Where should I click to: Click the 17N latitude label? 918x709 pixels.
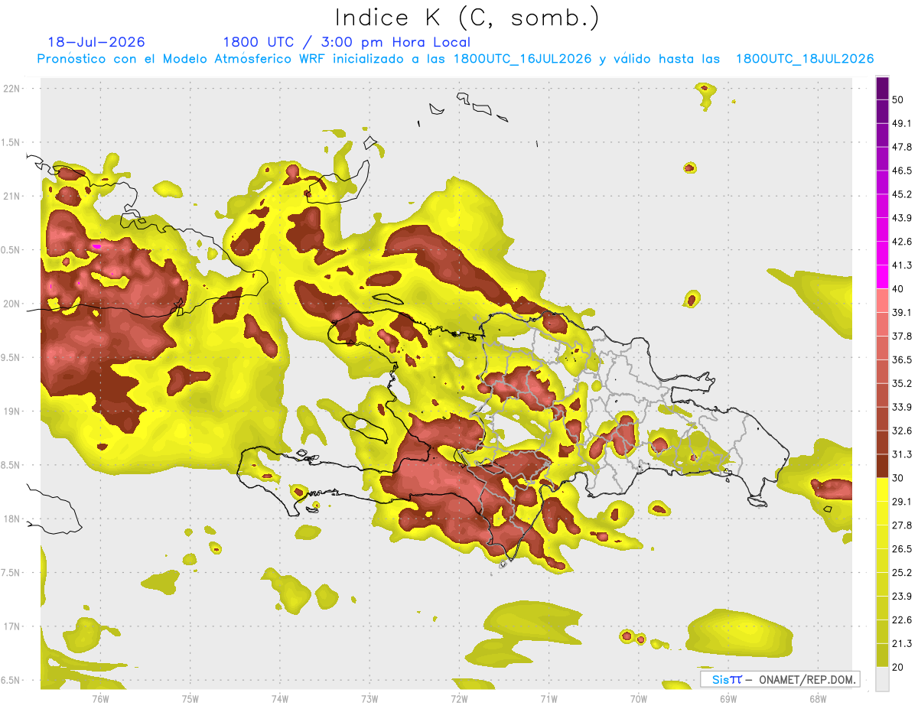pos(12,627)
